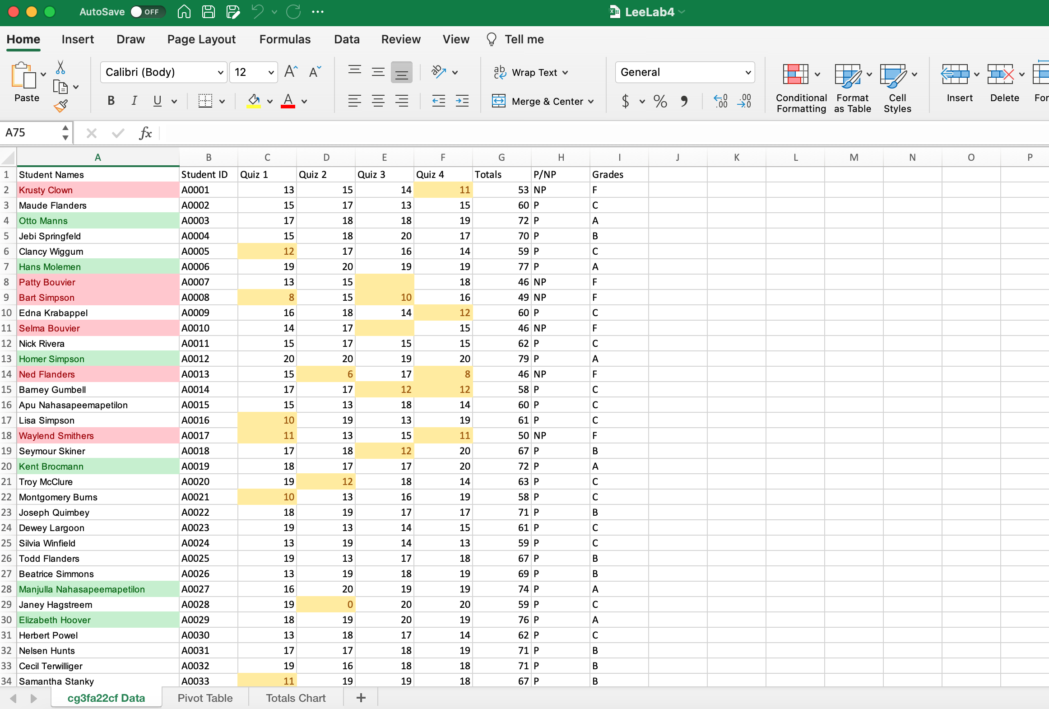
Task: Toggle bottom vertical alignment button
Action: click(x=402, y=72)
